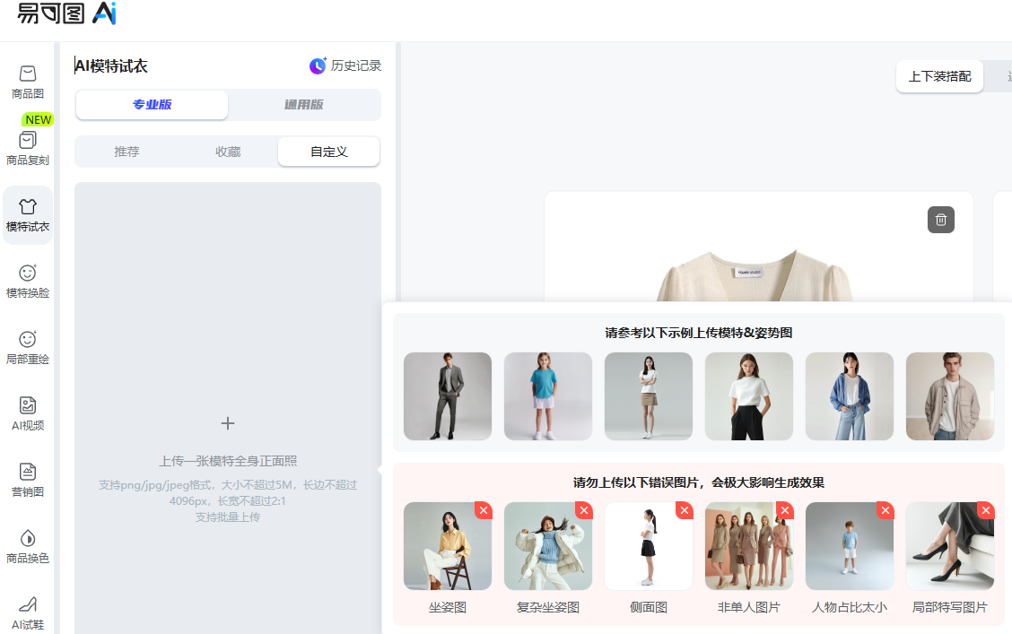Click the 非单人图片 wrong-example thumbnail

[x=748, y=546]
